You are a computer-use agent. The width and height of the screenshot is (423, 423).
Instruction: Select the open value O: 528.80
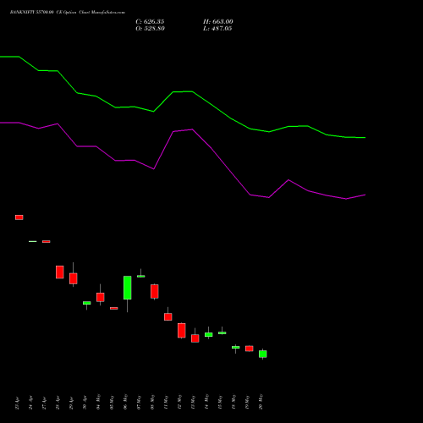(150, 29)
